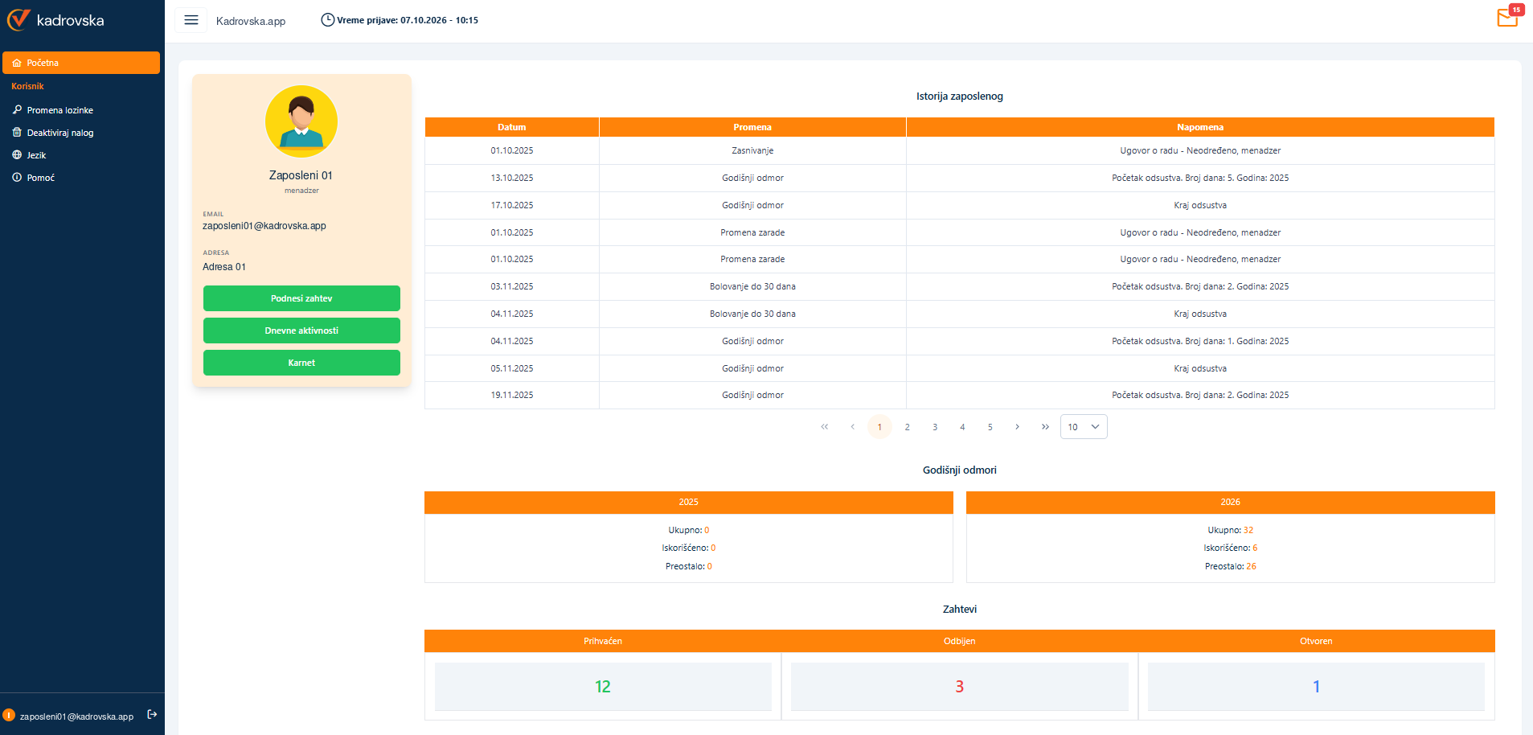Click the user email in sidebar footer

(76, 717)
